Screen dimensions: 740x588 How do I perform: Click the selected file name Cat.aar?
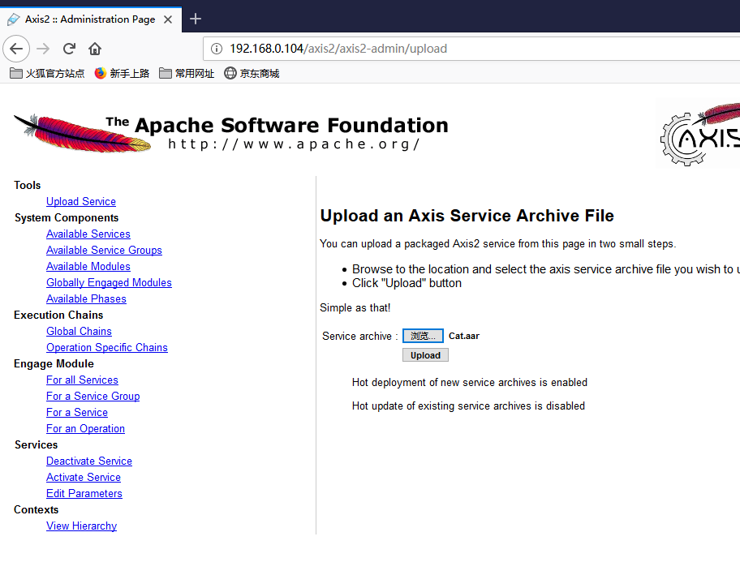[x=464, y=336]
